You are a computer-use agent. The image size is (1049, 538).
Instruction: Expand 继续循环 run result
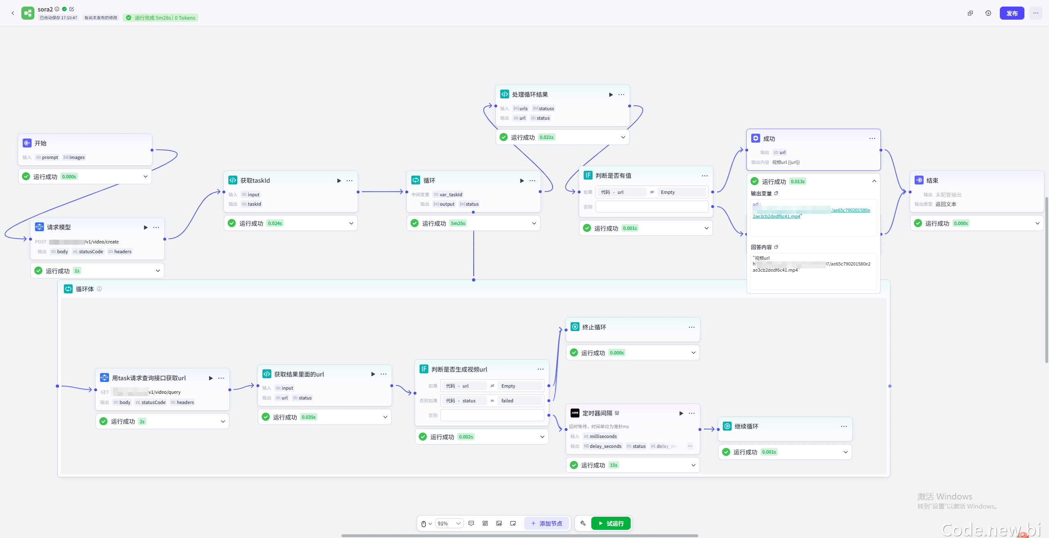(845, 452)
